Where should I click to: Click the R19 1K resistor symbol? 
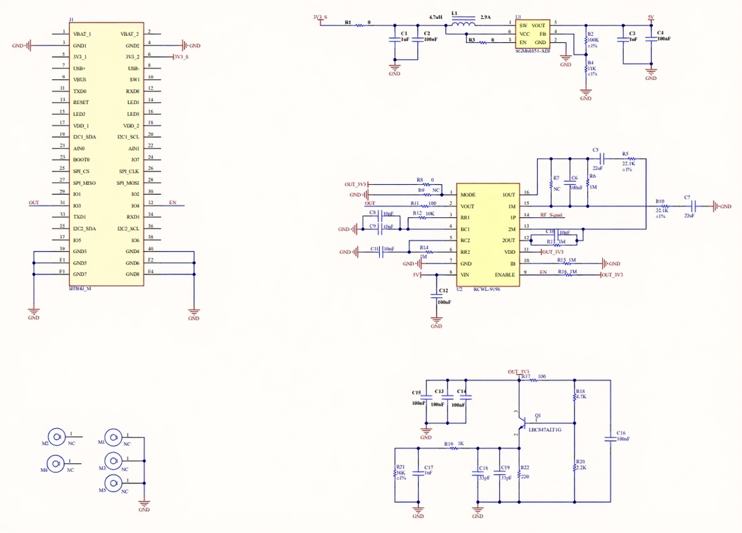449,448
